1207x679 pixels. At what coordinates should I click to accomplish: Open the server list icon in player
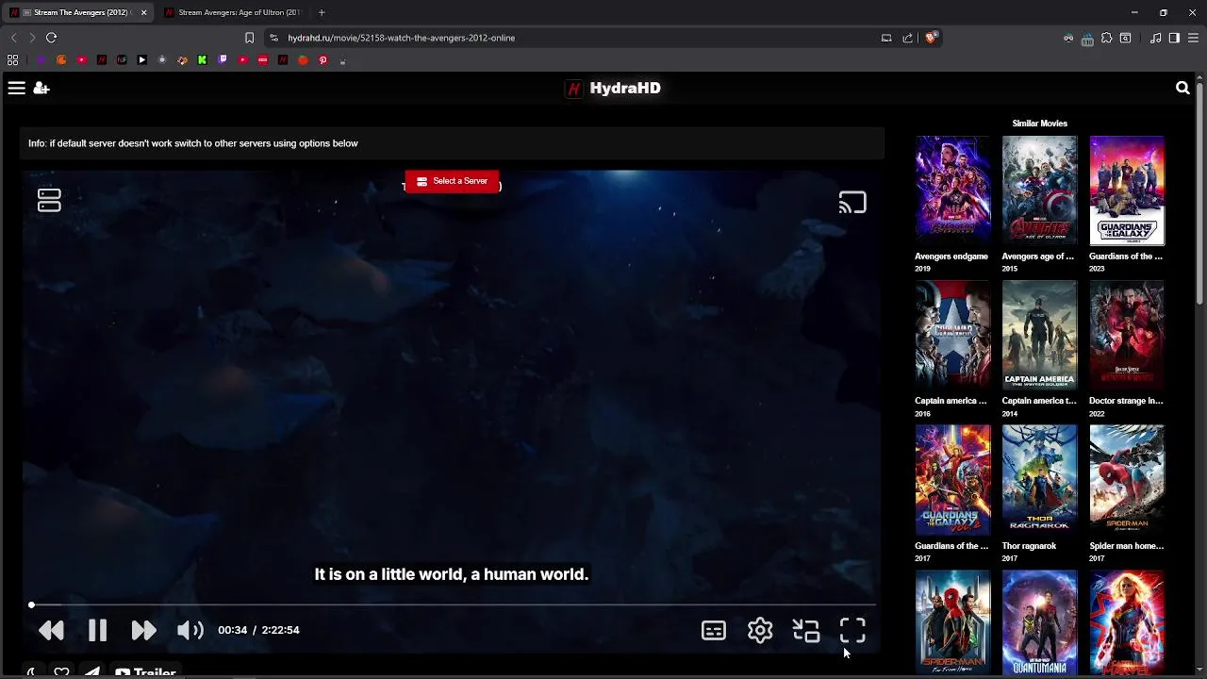[x=49, y=200]
